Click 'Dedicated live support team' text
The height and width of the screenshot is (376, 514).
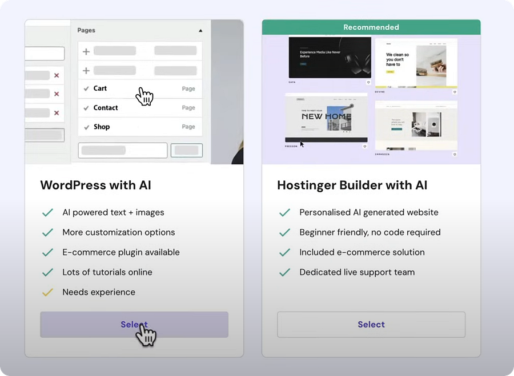point(357,272)
